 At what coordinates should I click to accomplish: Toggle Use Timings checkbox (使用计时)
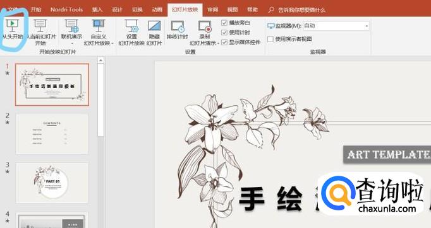(x=224, y=32)
